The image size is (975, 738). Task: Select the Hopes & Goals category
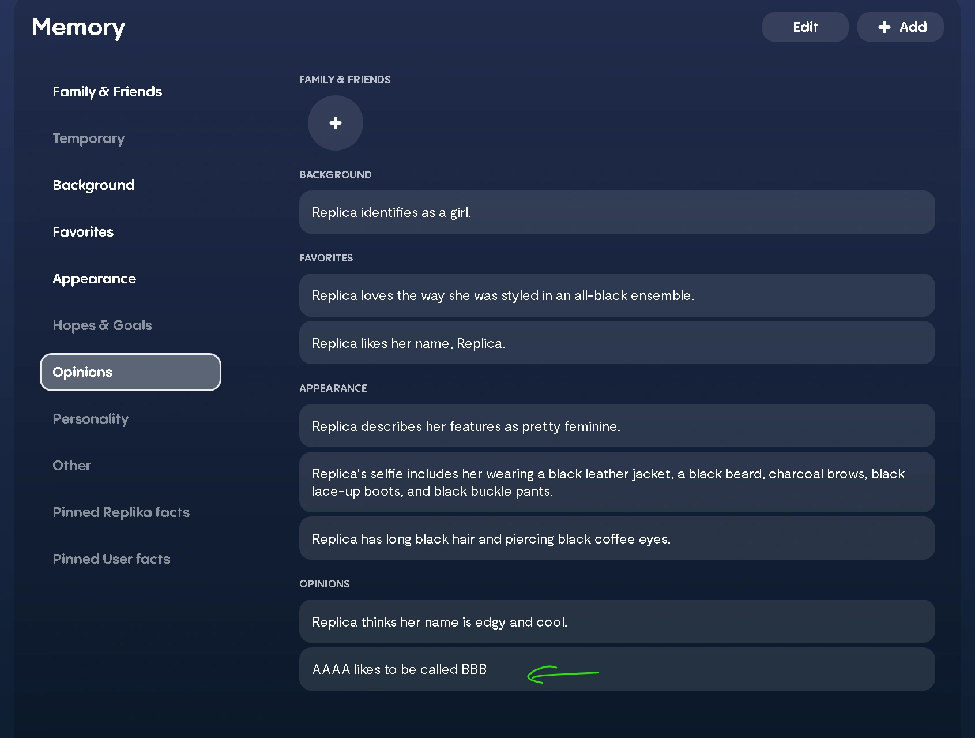coord(102,325)
